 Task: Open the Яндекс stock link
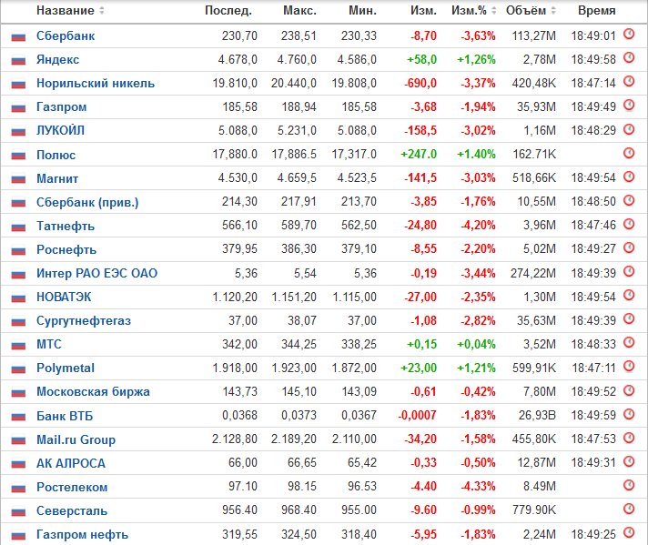click(x=58, y=59)
